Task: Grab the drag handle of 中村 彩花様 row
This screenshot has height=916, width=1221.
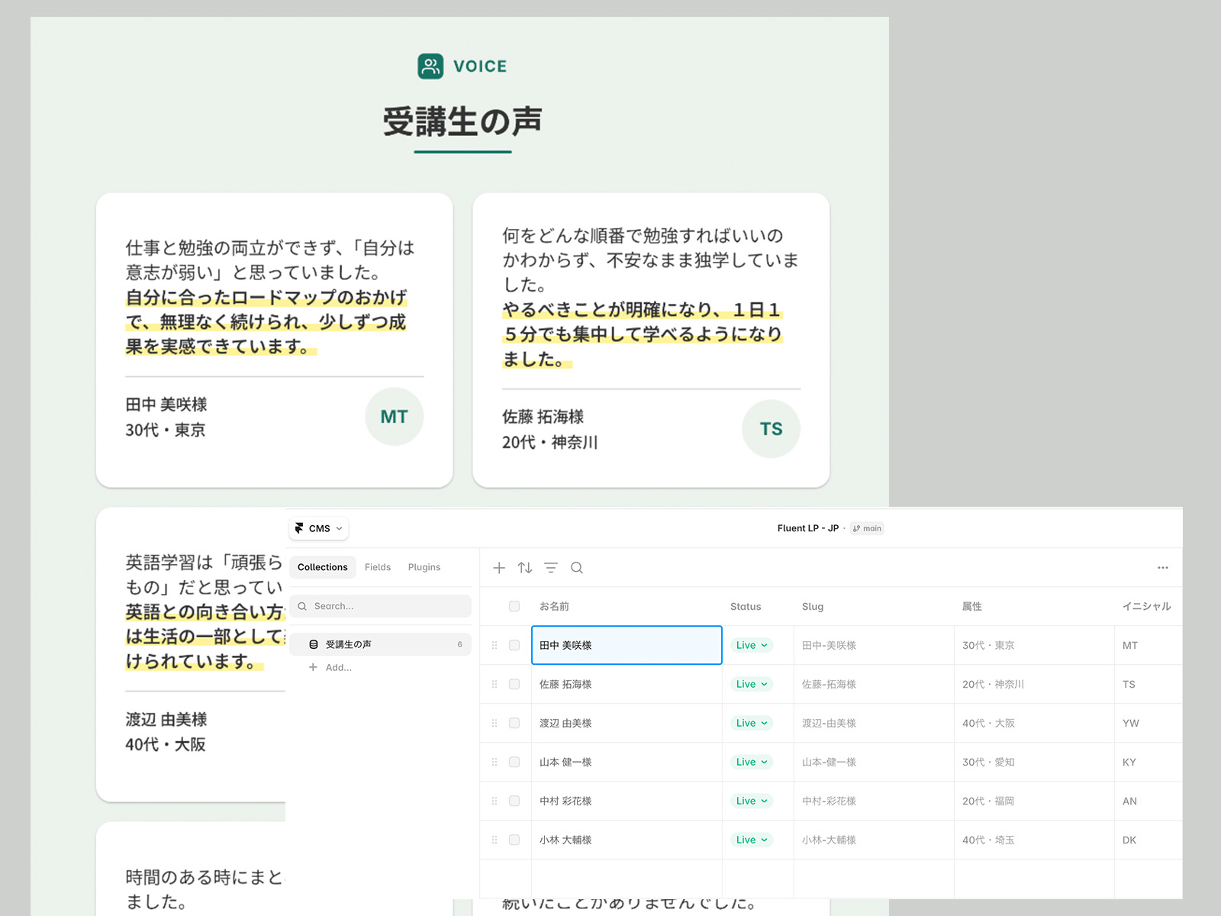Action: click(495, 801)
